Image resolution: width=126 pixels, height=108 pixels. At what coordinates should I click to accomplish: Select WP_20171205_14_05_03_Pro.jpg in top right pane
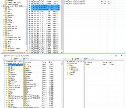coord(75,2)
